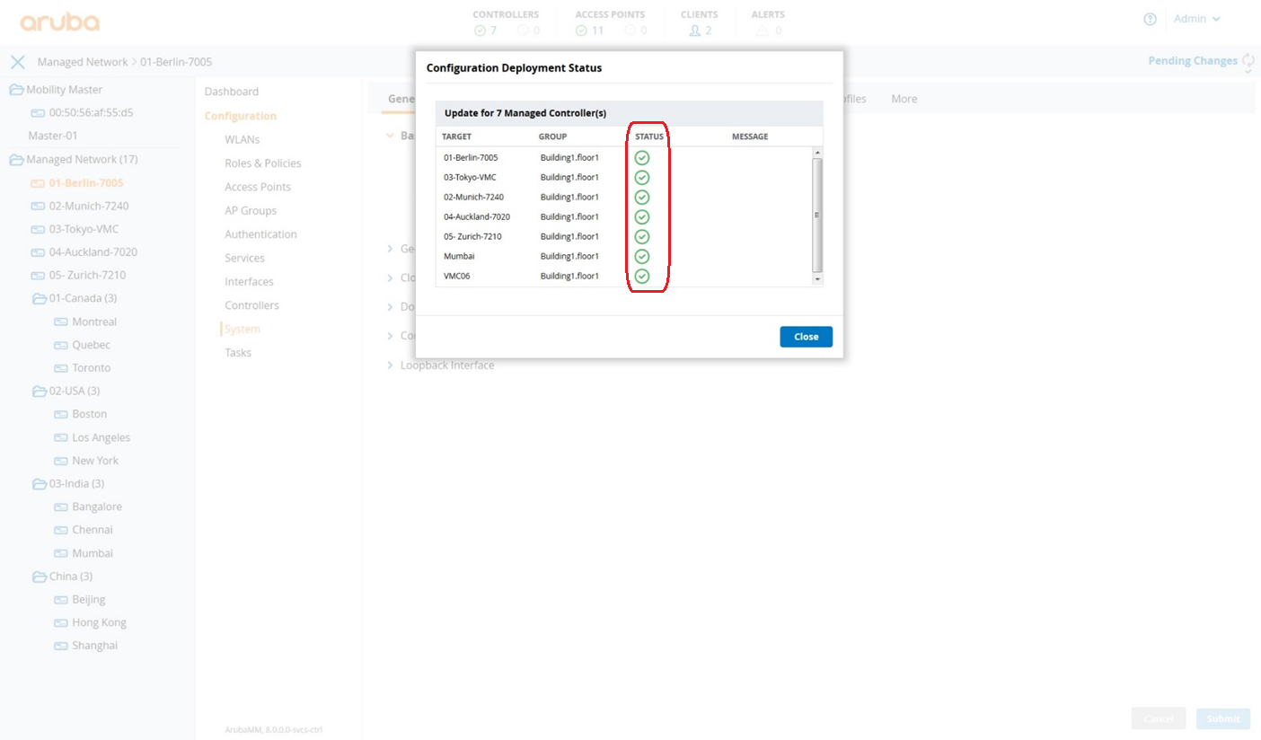Open help via the question mark icon
The height and width of the screenshot is (740, 1261).
(1150, 19)
